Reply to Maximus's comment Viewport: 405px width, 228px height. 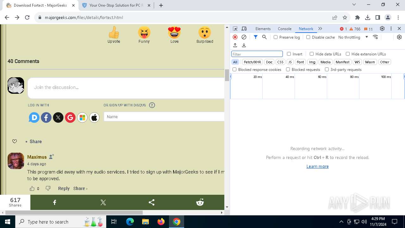pyautogui.click(x=64, y=188)
